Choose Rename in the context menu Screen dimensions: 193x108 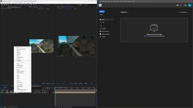(23, 88)
